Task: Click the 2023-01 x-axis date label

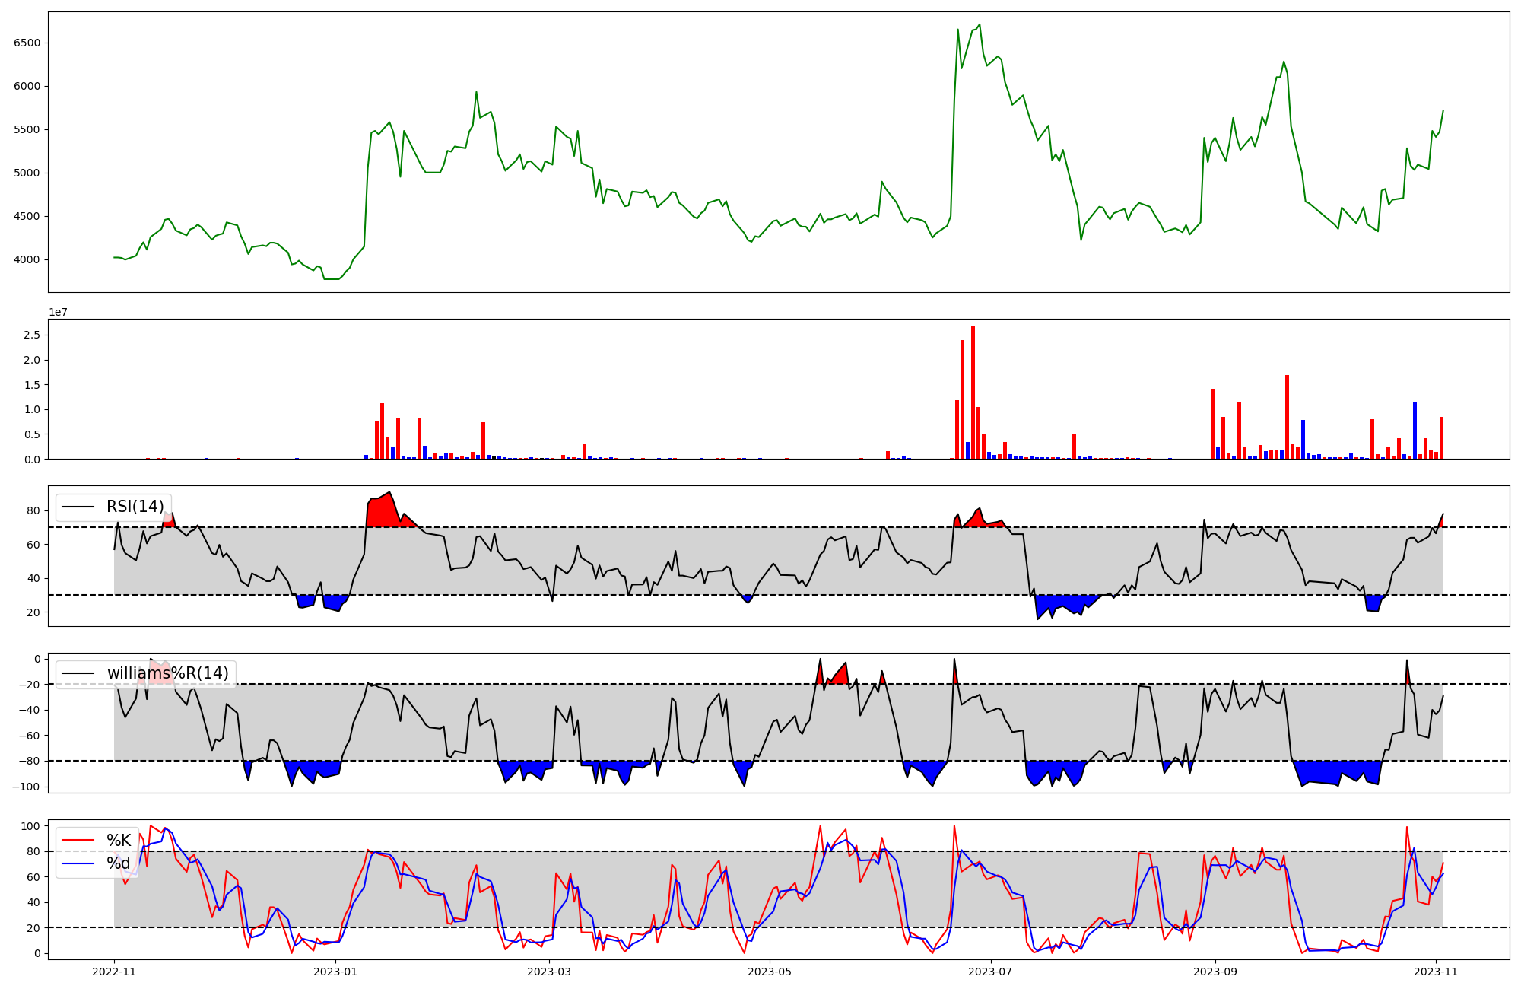Action: click(x=335, y=972)
